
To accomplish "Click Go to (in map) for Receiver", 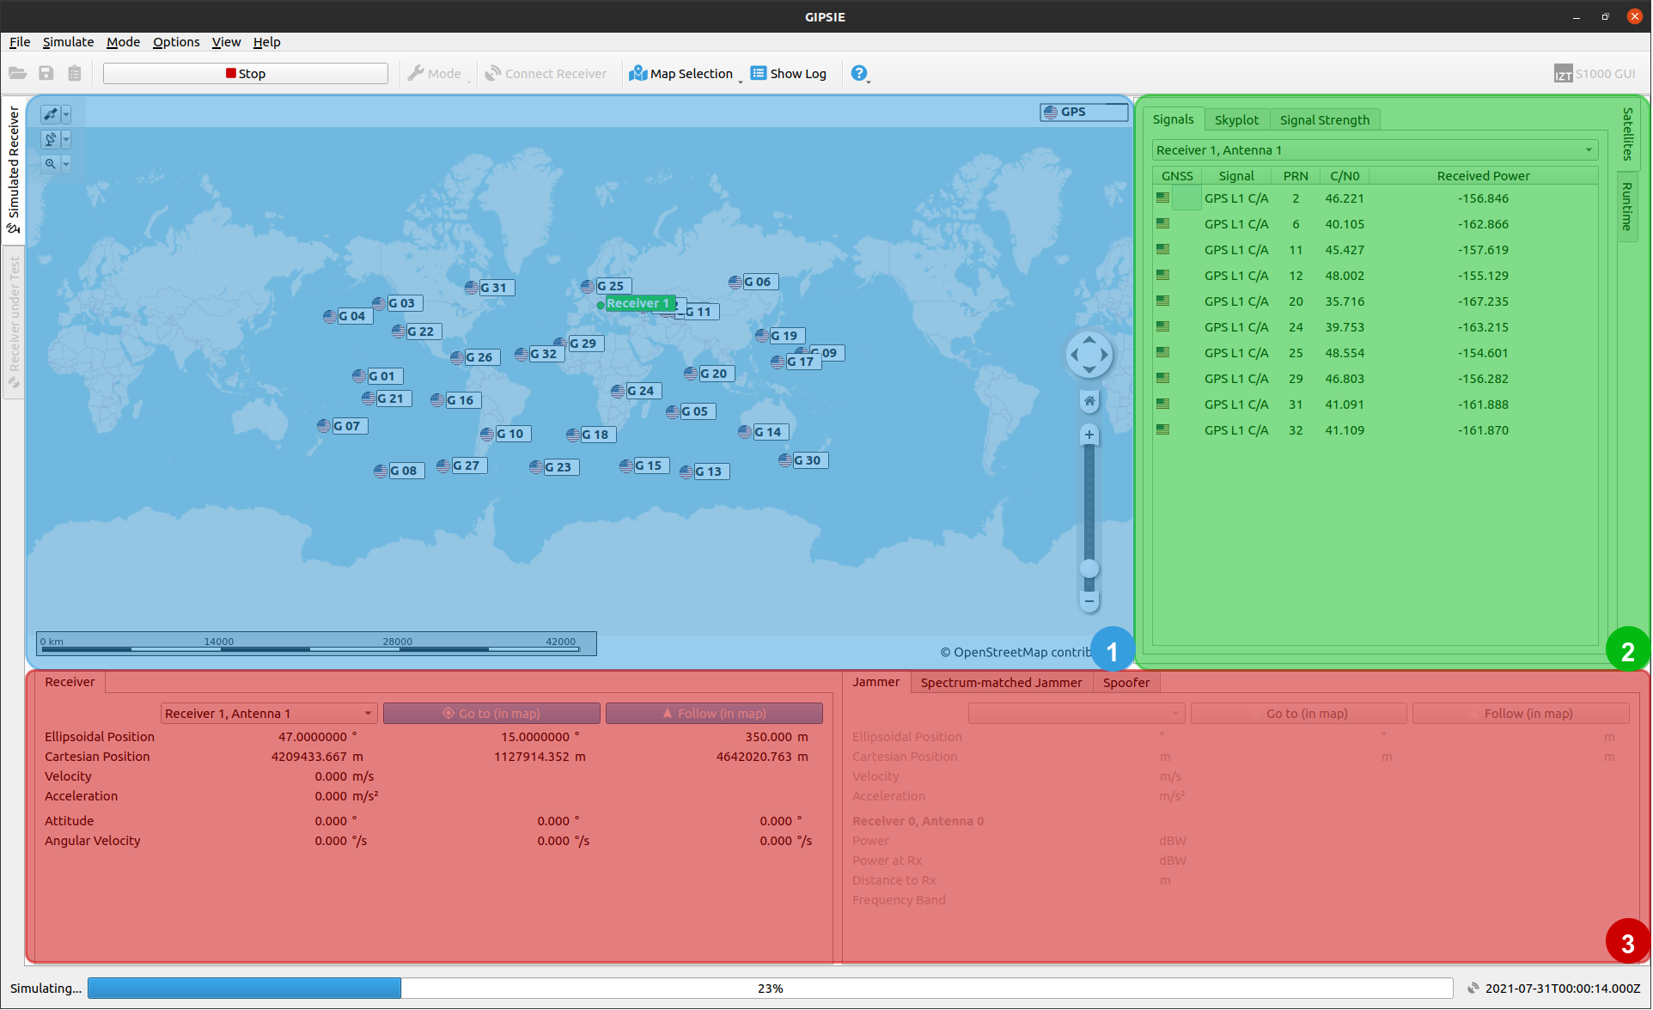I will click(x=491, y=714).
